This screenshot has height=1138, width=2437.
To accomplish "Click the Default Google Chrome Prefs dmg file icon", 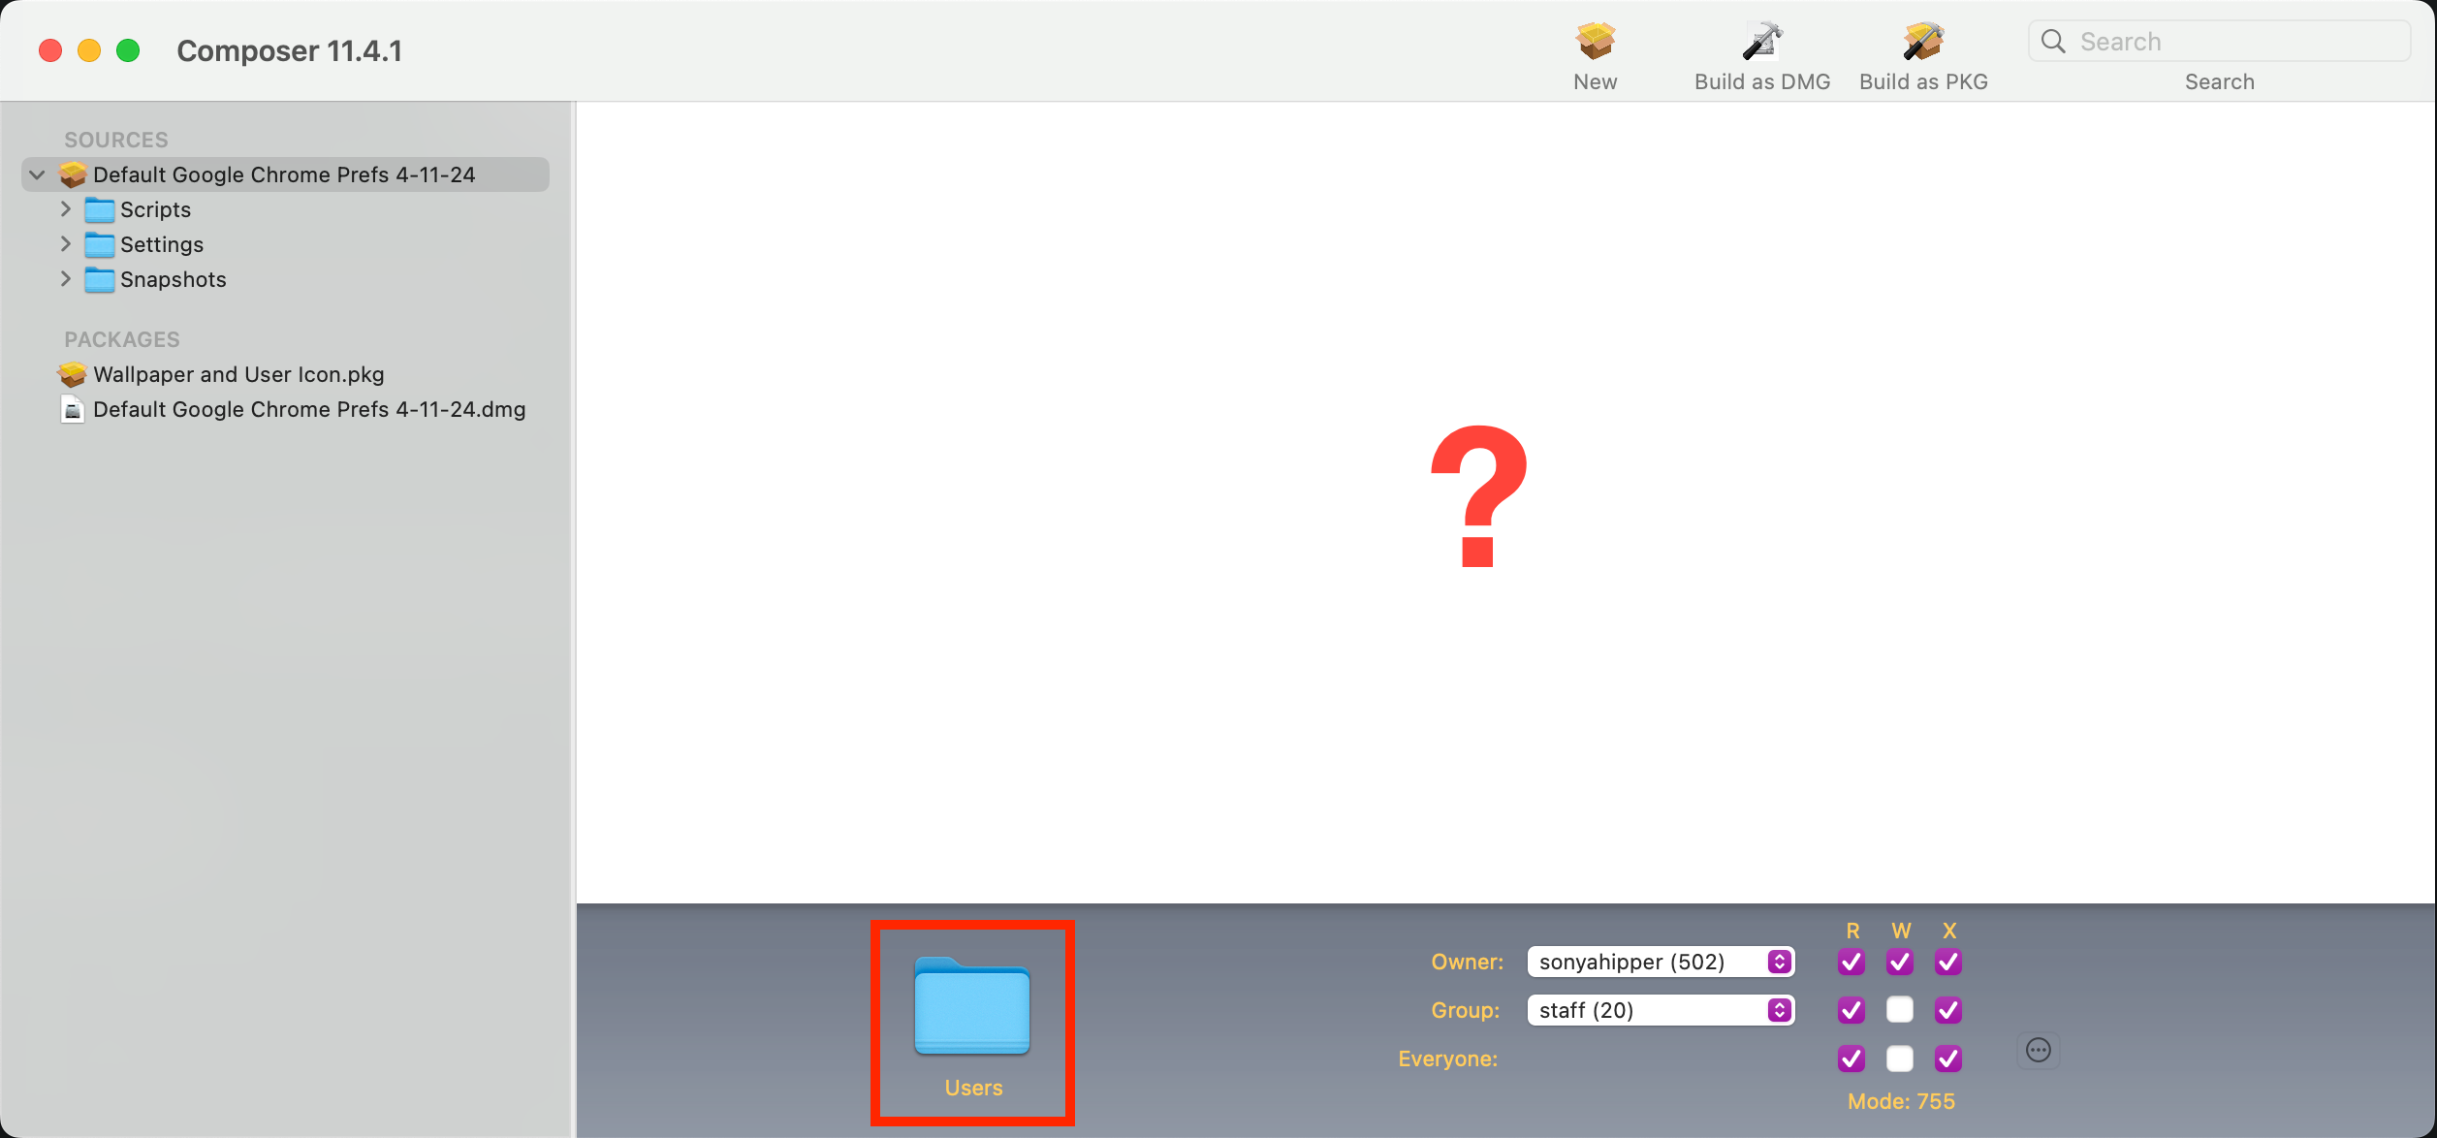I will [73, 409].
